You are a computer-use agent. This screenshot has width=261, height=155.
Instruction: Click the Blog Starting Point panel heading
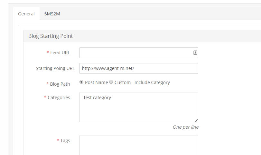[51, 36]
